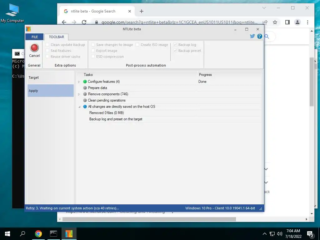
Task: Toggle Clean update backup checkbox
Action: coord(47,45)
